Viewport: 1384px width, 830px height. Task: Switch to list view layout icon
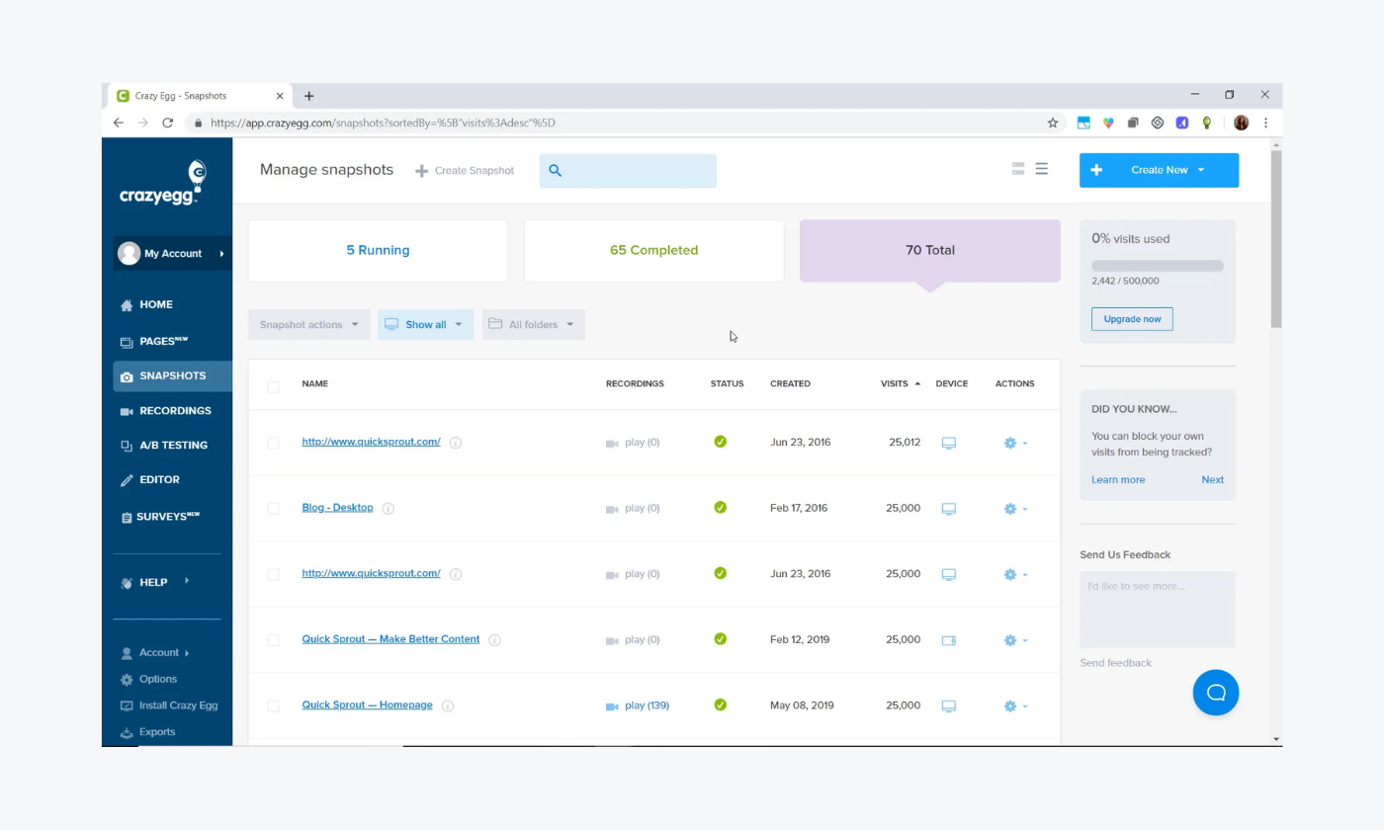coord(1042,170)
